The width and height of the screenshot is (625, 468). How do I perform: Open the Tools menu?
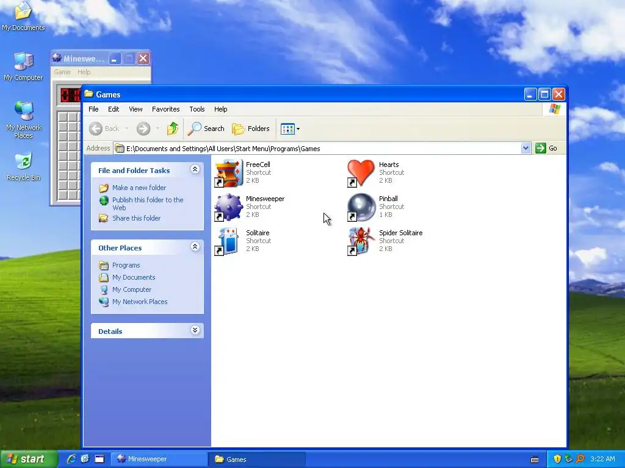[197, 109]
